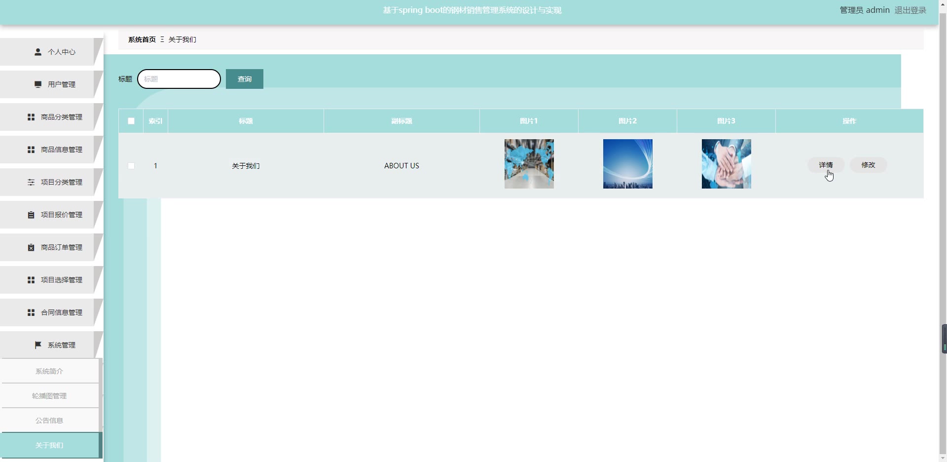Click the 关于我们 breadcrumb text

point(182,39)
